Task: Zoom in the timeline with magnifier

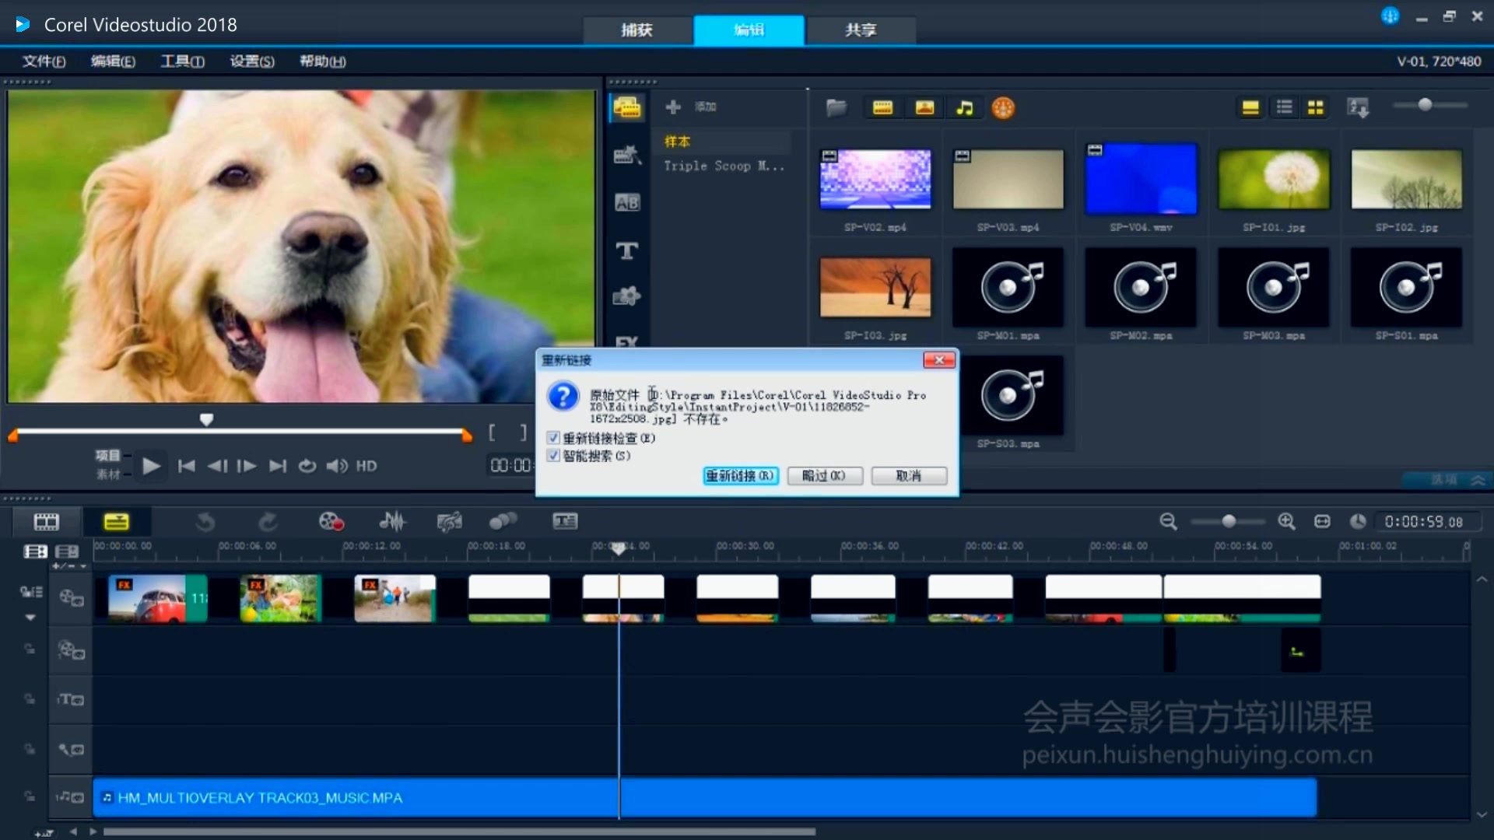Action: [x=1286, y=521]
